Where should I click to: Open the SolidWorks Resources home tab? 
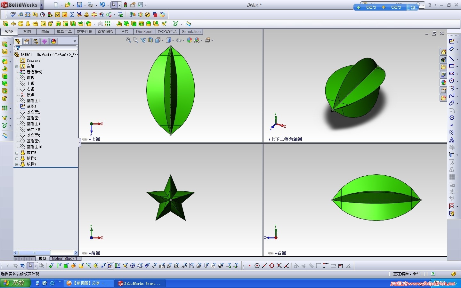point(443,52)
